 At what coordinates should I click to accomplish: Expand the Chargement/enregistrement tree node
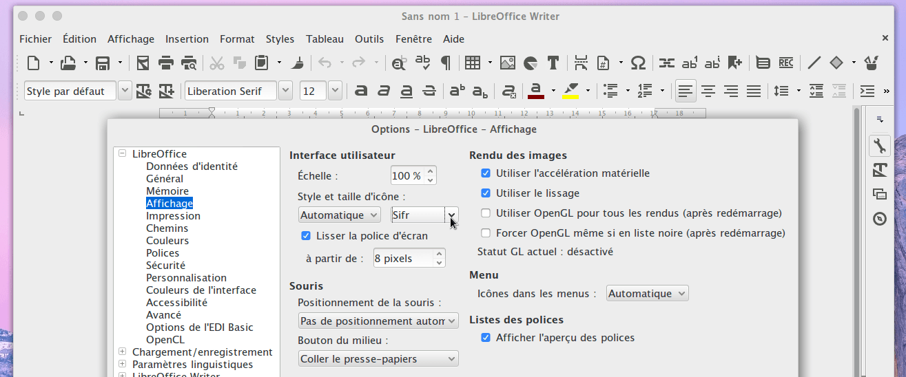click(122, 352)
